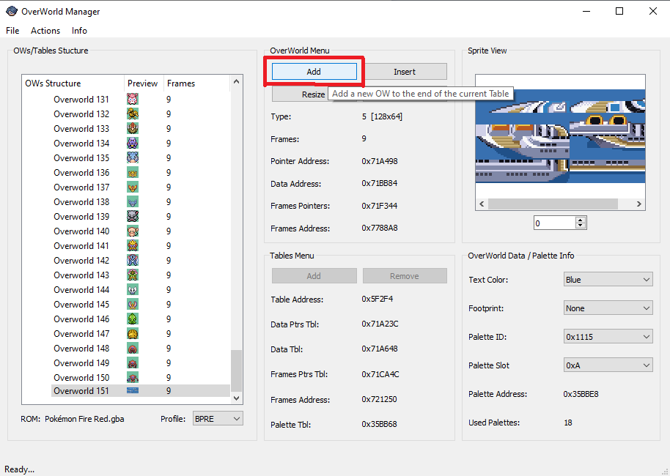Expand the Footprint dropdown
Image resolution: width=670 pixels, height=476 pixels.
pos(608,308)
